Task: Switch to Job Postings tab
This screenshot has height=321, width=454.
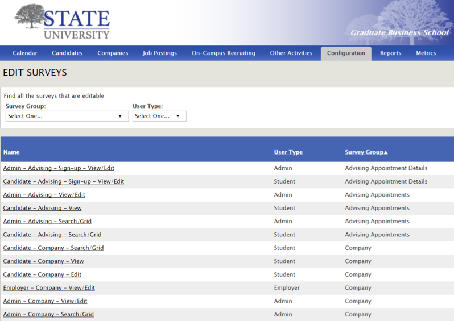Action: [159, 53]
